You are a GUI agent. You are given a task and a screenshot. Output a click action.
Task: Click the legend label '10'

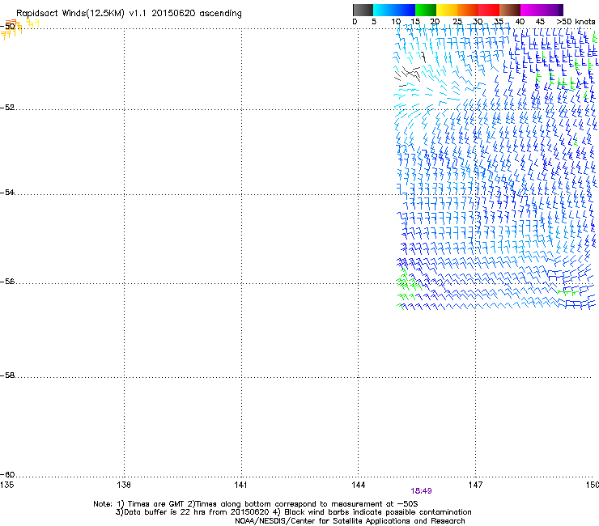[x=396, y=22]
